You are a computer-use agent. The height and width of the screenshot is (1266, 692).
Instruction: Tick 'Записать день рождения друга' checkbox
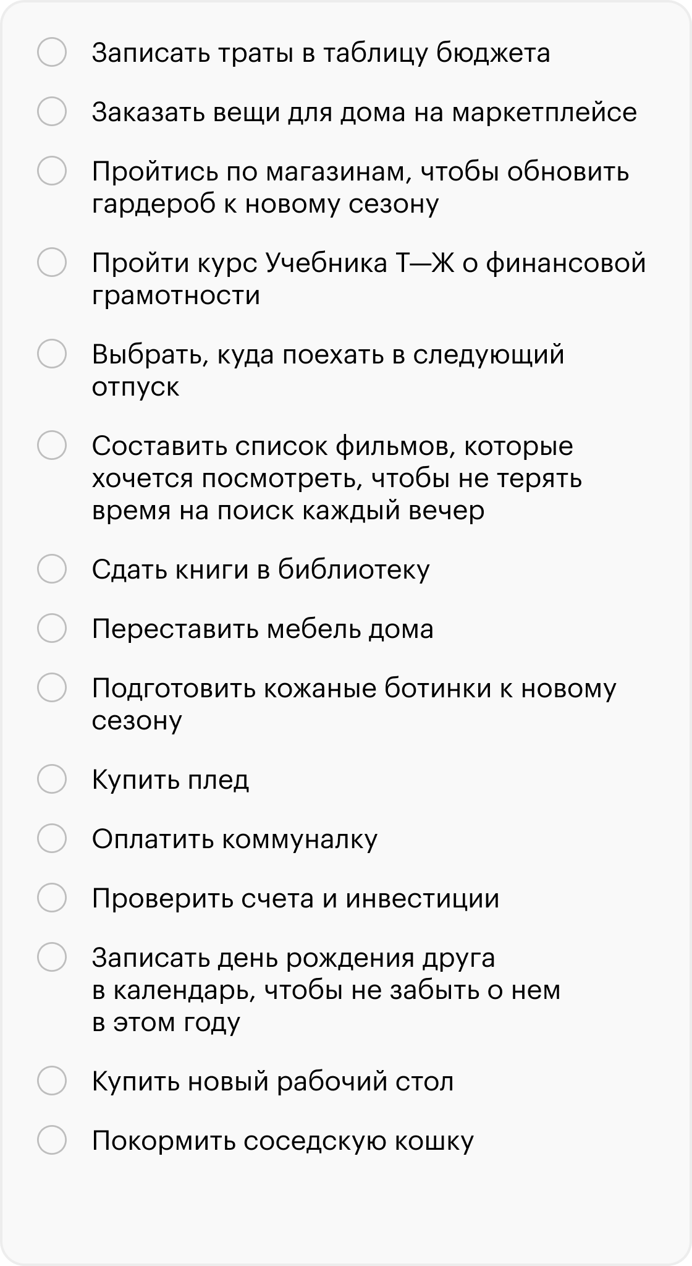[x=52, y=957]
